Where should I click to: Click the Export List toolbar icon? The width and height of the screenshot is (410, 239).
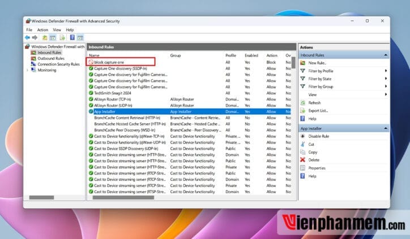point(62,37)
